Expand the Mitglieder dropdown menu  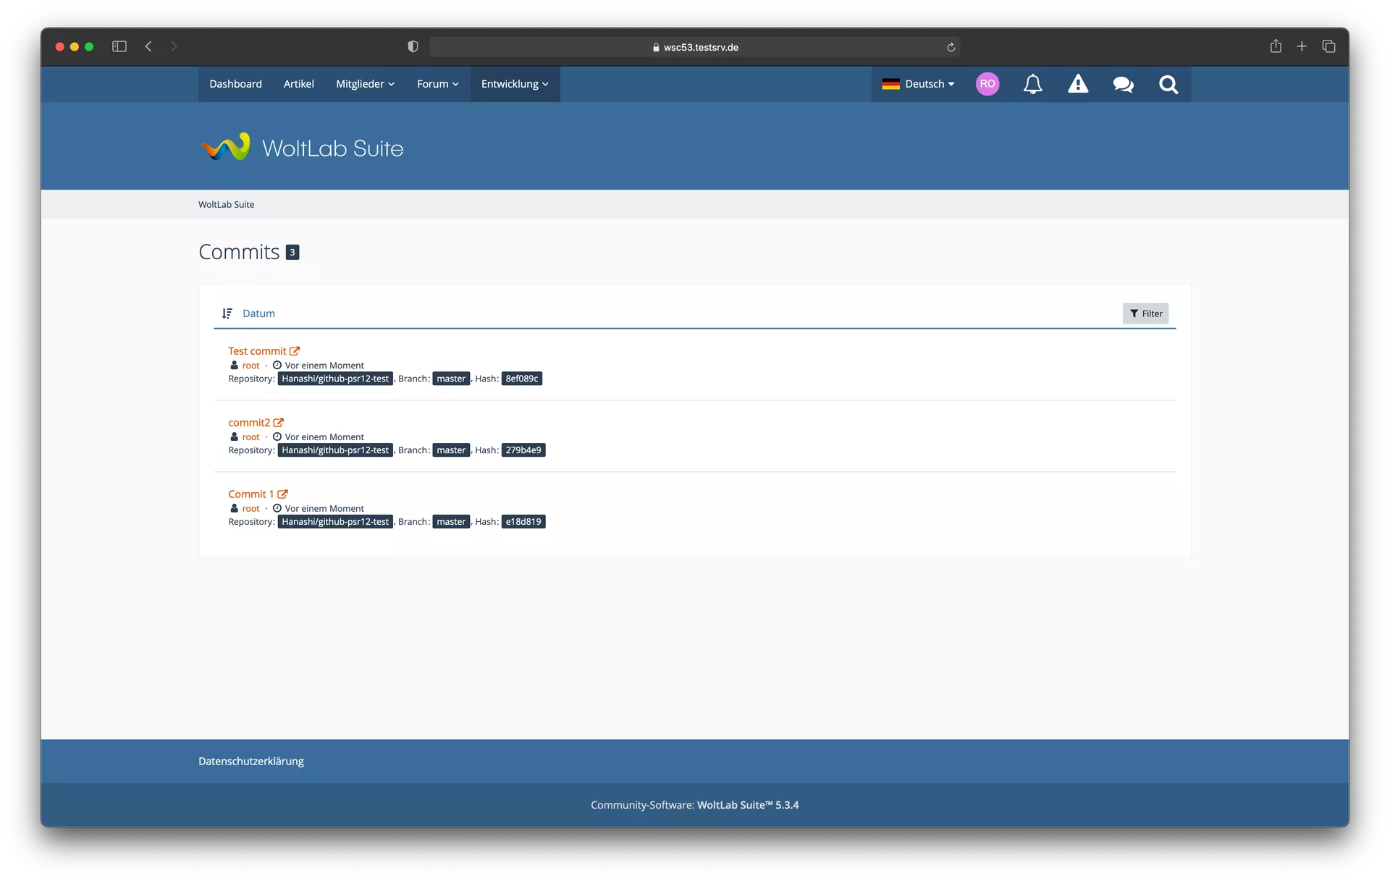click(x=365, y=84)
